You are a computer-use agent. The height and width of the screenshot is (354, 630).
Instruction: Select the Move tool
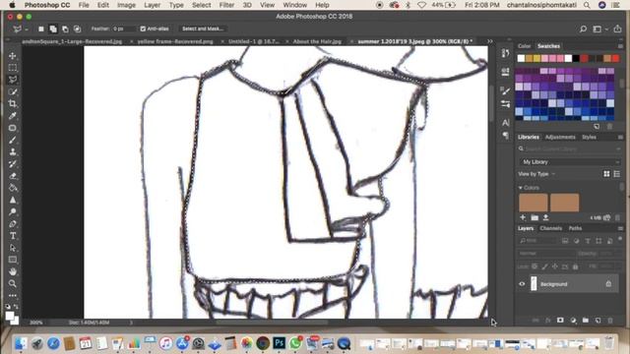[x=13, y=56]
